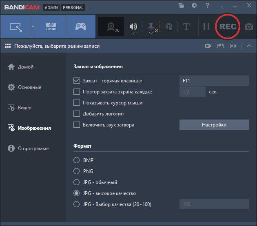The width and height of the screenshot is (257, 226).
Task: Click the speaker sound icon
Action: click(x=133, y=27)
